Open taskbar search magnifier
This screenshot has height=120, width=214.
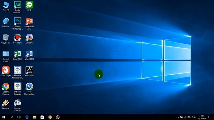(11, 117)
